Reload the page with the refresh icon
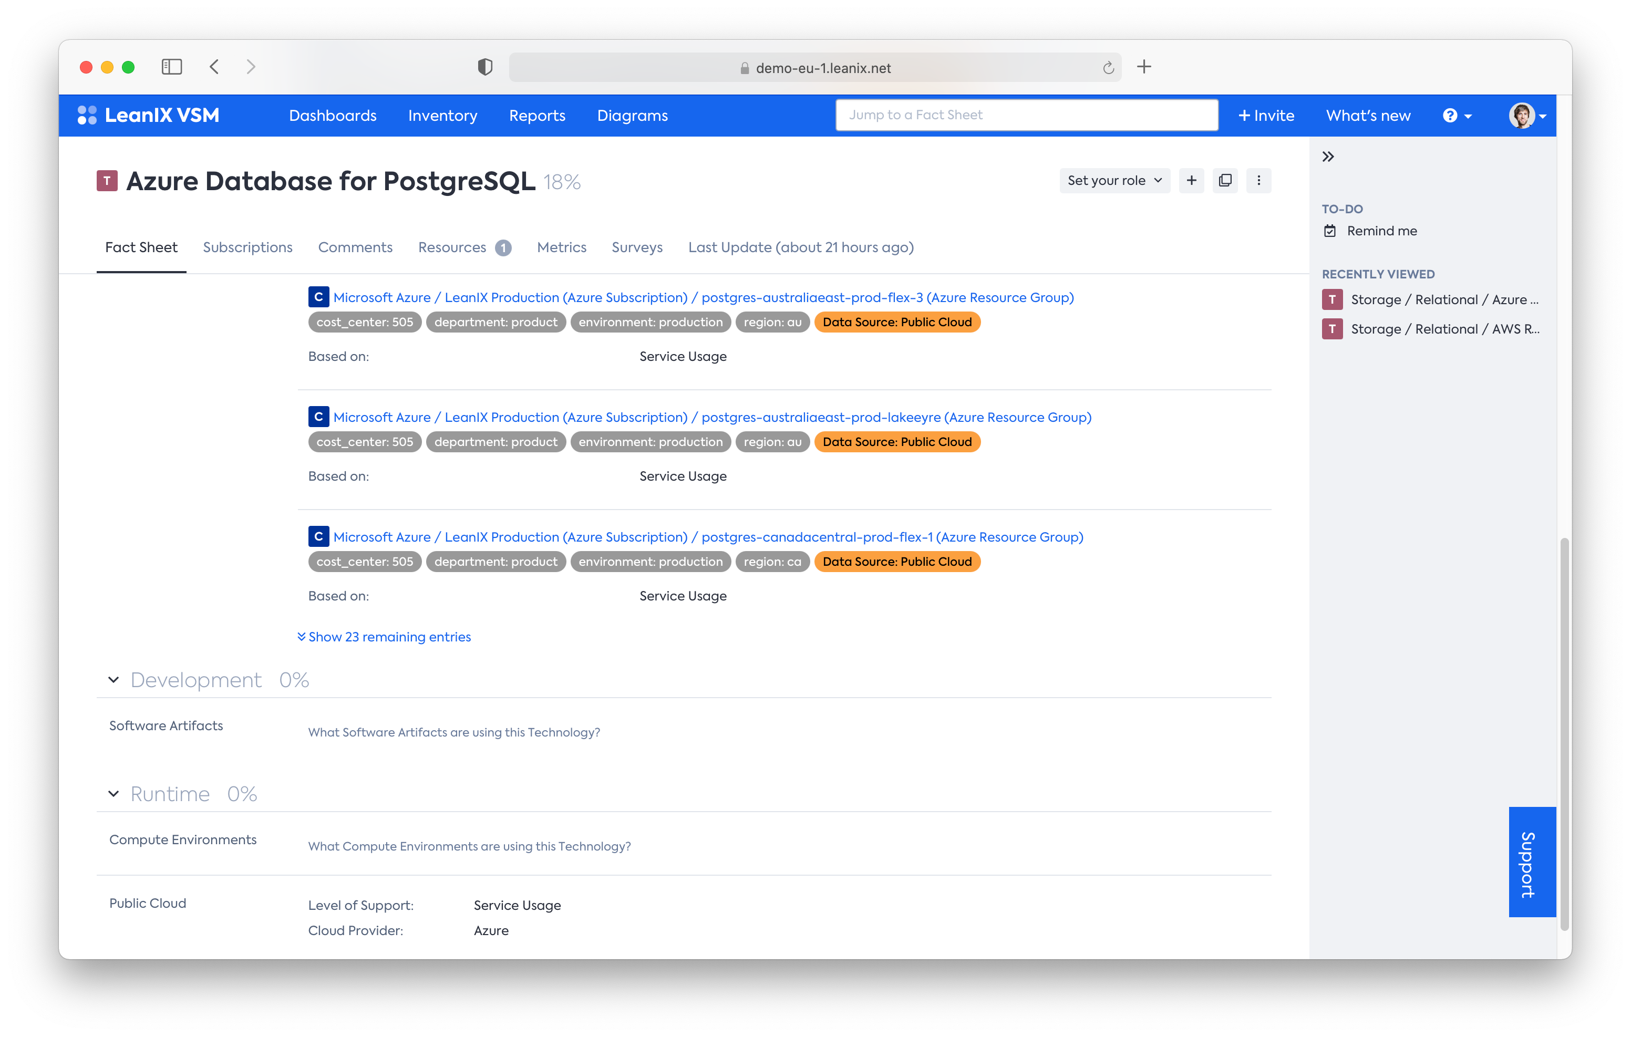This screenshot has height=1037, width=1631. pyautogui.click(x=1108, y=68)
